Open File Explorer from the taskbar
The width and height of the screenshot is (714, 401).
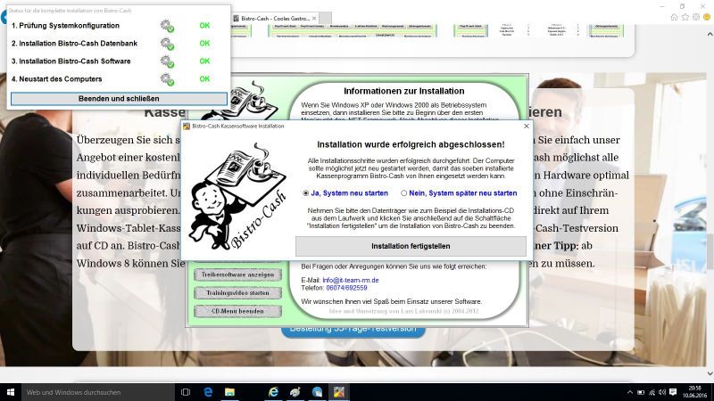click(x=229, y=391)
